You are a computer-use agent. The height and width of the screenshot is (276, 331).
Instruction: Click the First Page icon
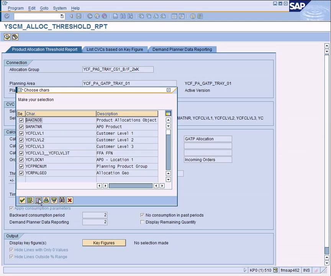coord(141,16)
